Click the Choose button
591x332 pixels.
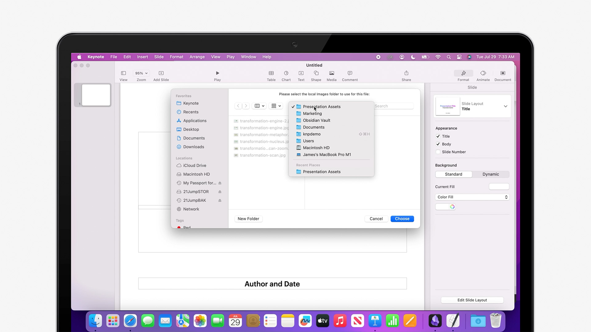pyautogui.click(x=402, y=219)
